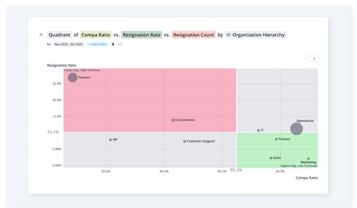Click the Compa Ratio axis title below chart

(x=307, y=178)
